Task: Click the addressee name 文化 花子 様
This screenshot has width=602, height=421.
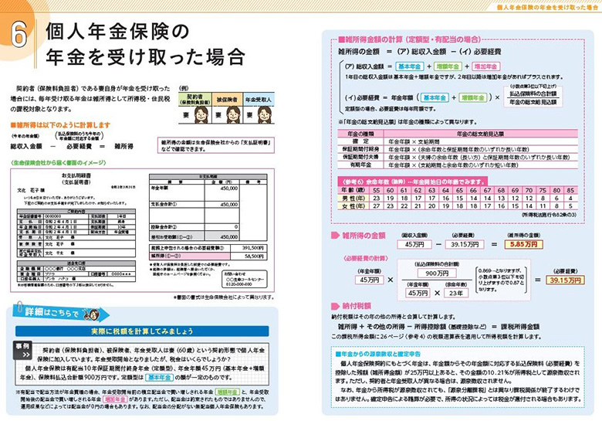Action: (31, 190)
